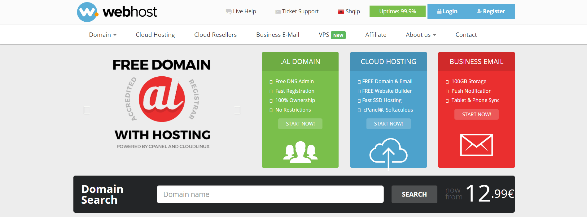Open the Contact page
This screenshot has height=217, width=587.
[466, 35]
